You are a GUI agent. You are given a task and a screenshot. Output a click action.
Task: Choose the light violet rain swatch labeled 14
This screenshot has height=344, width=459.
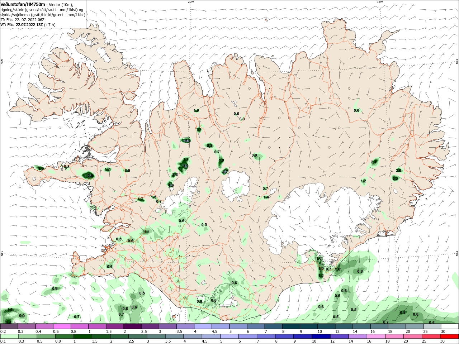[357, 336]
